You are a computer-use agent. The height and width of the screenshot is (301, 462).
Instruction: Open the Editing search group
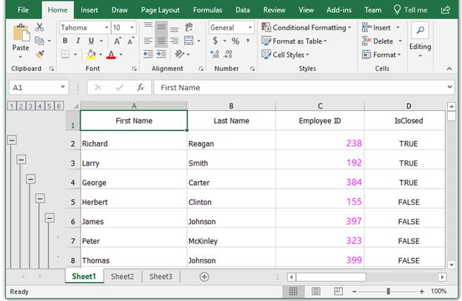420,41
